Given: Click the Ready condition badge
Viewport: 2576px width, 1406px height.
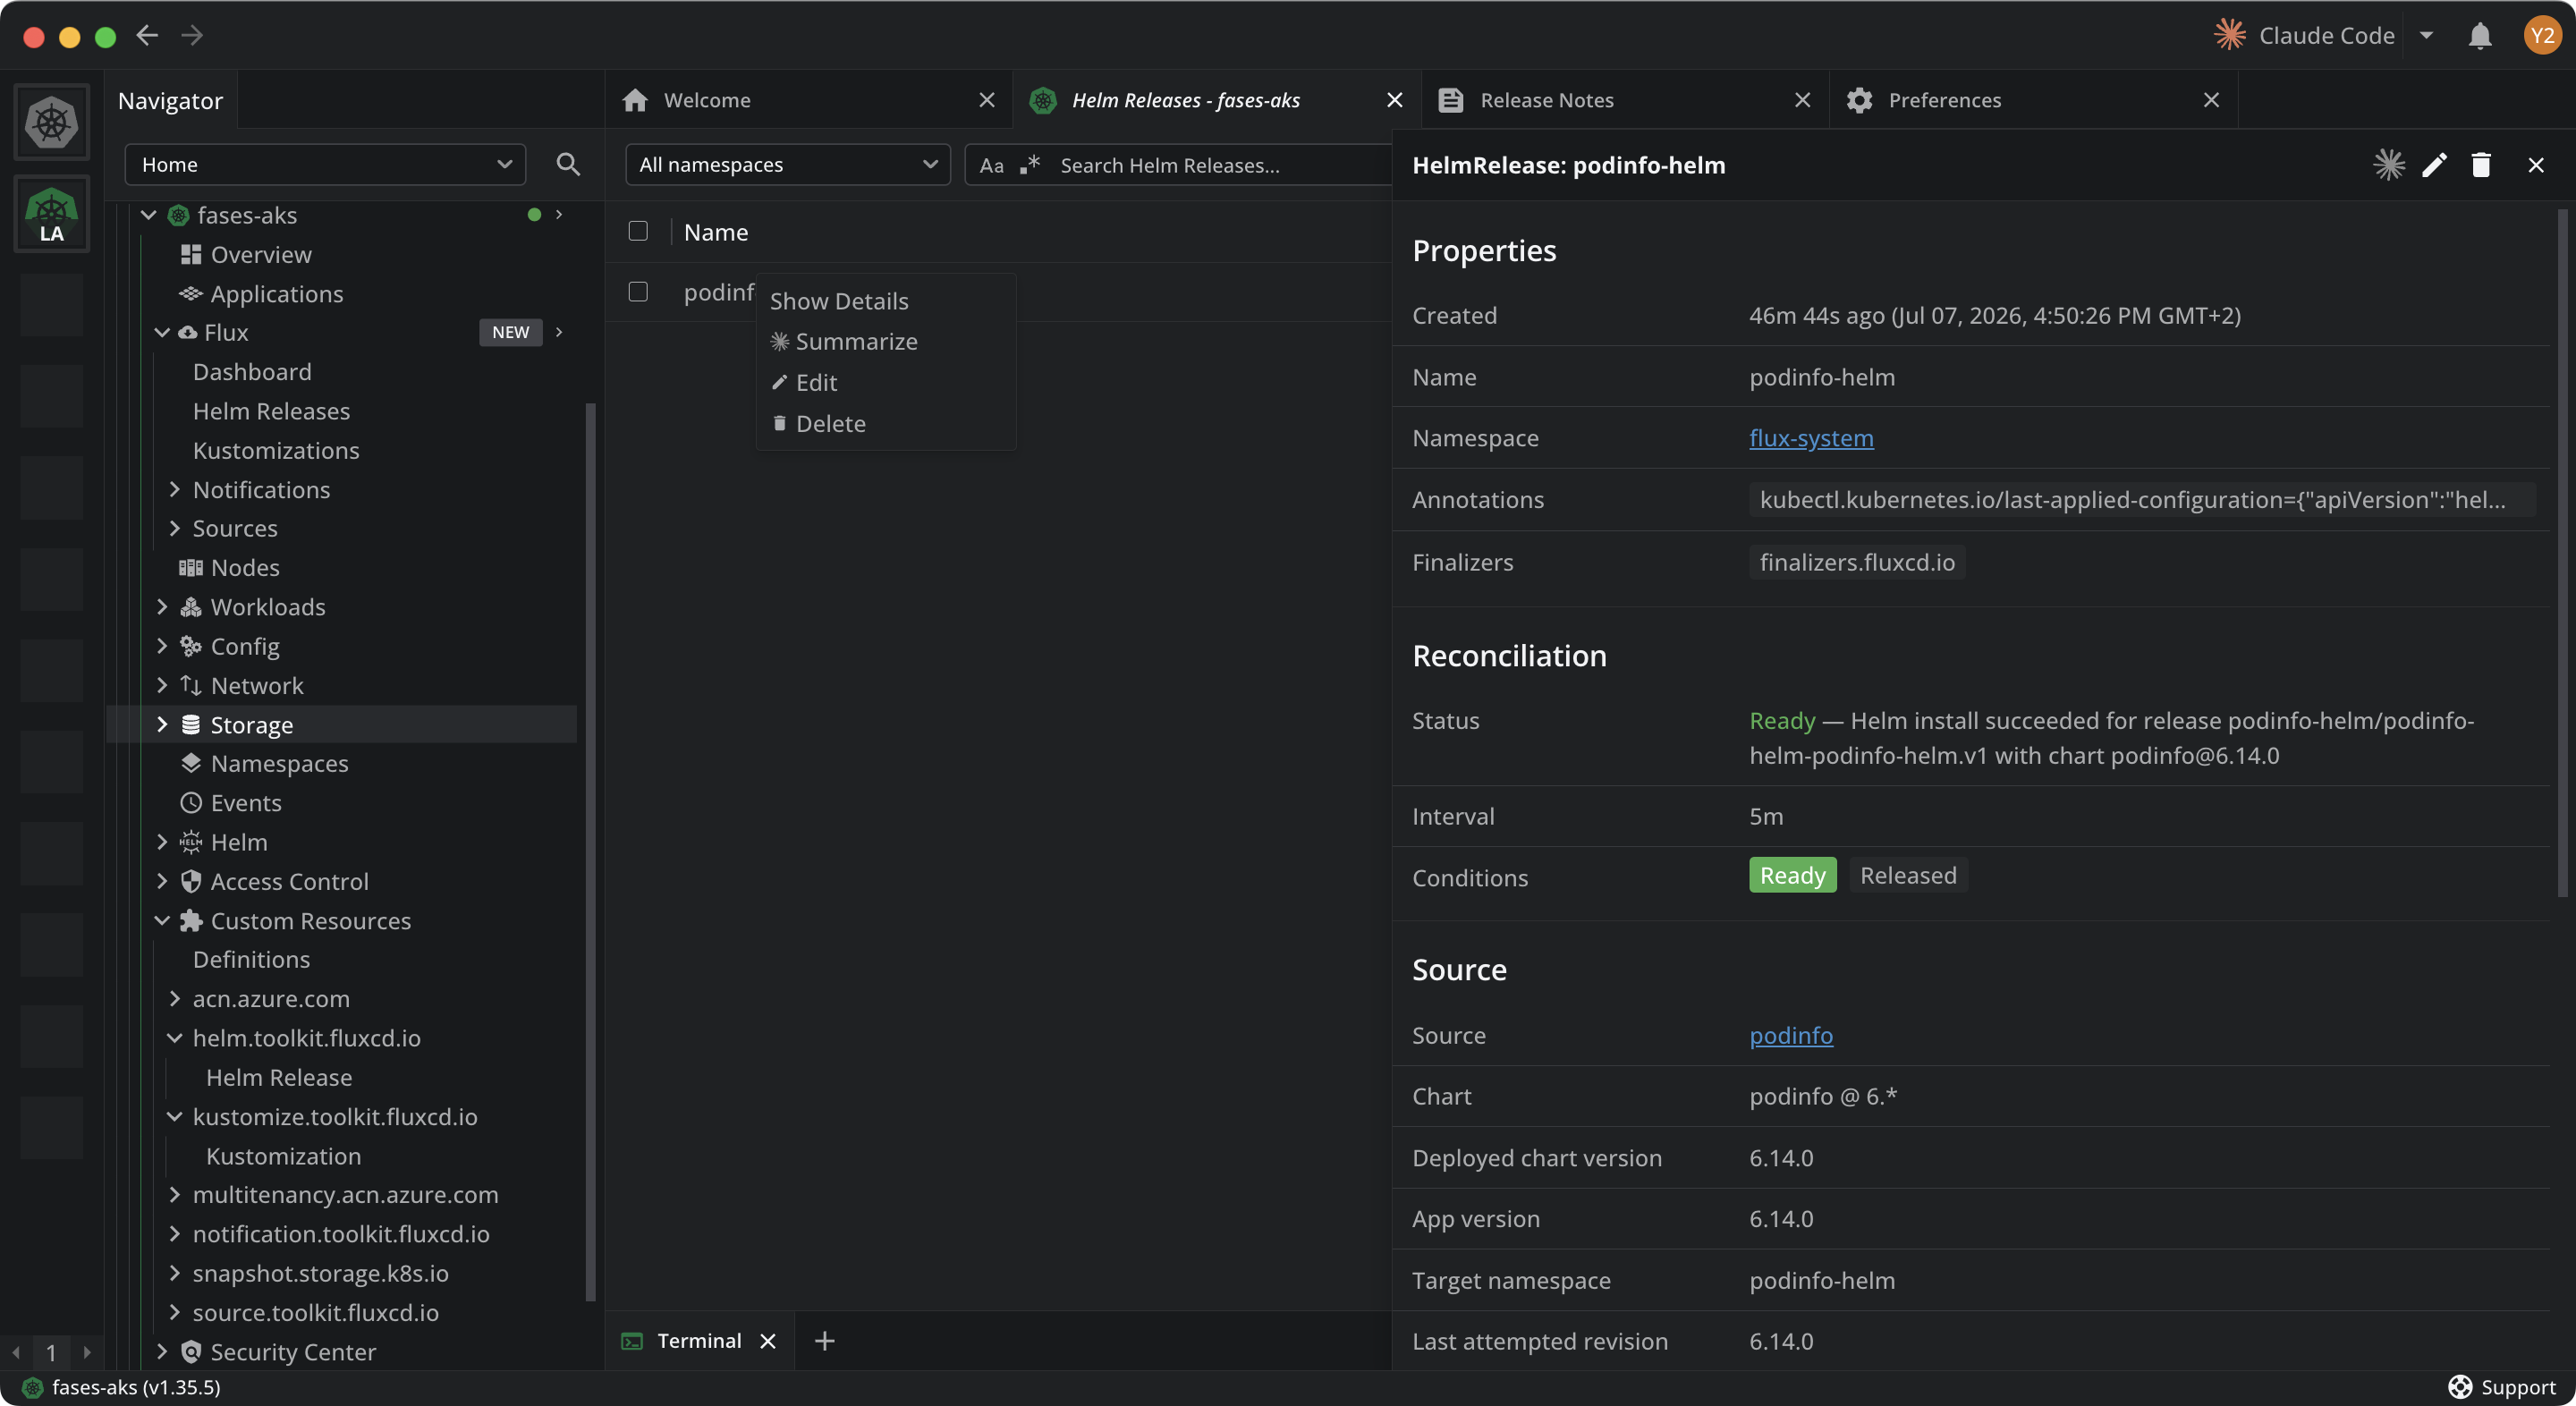Looking at the screenshot, I should 1792,876.
